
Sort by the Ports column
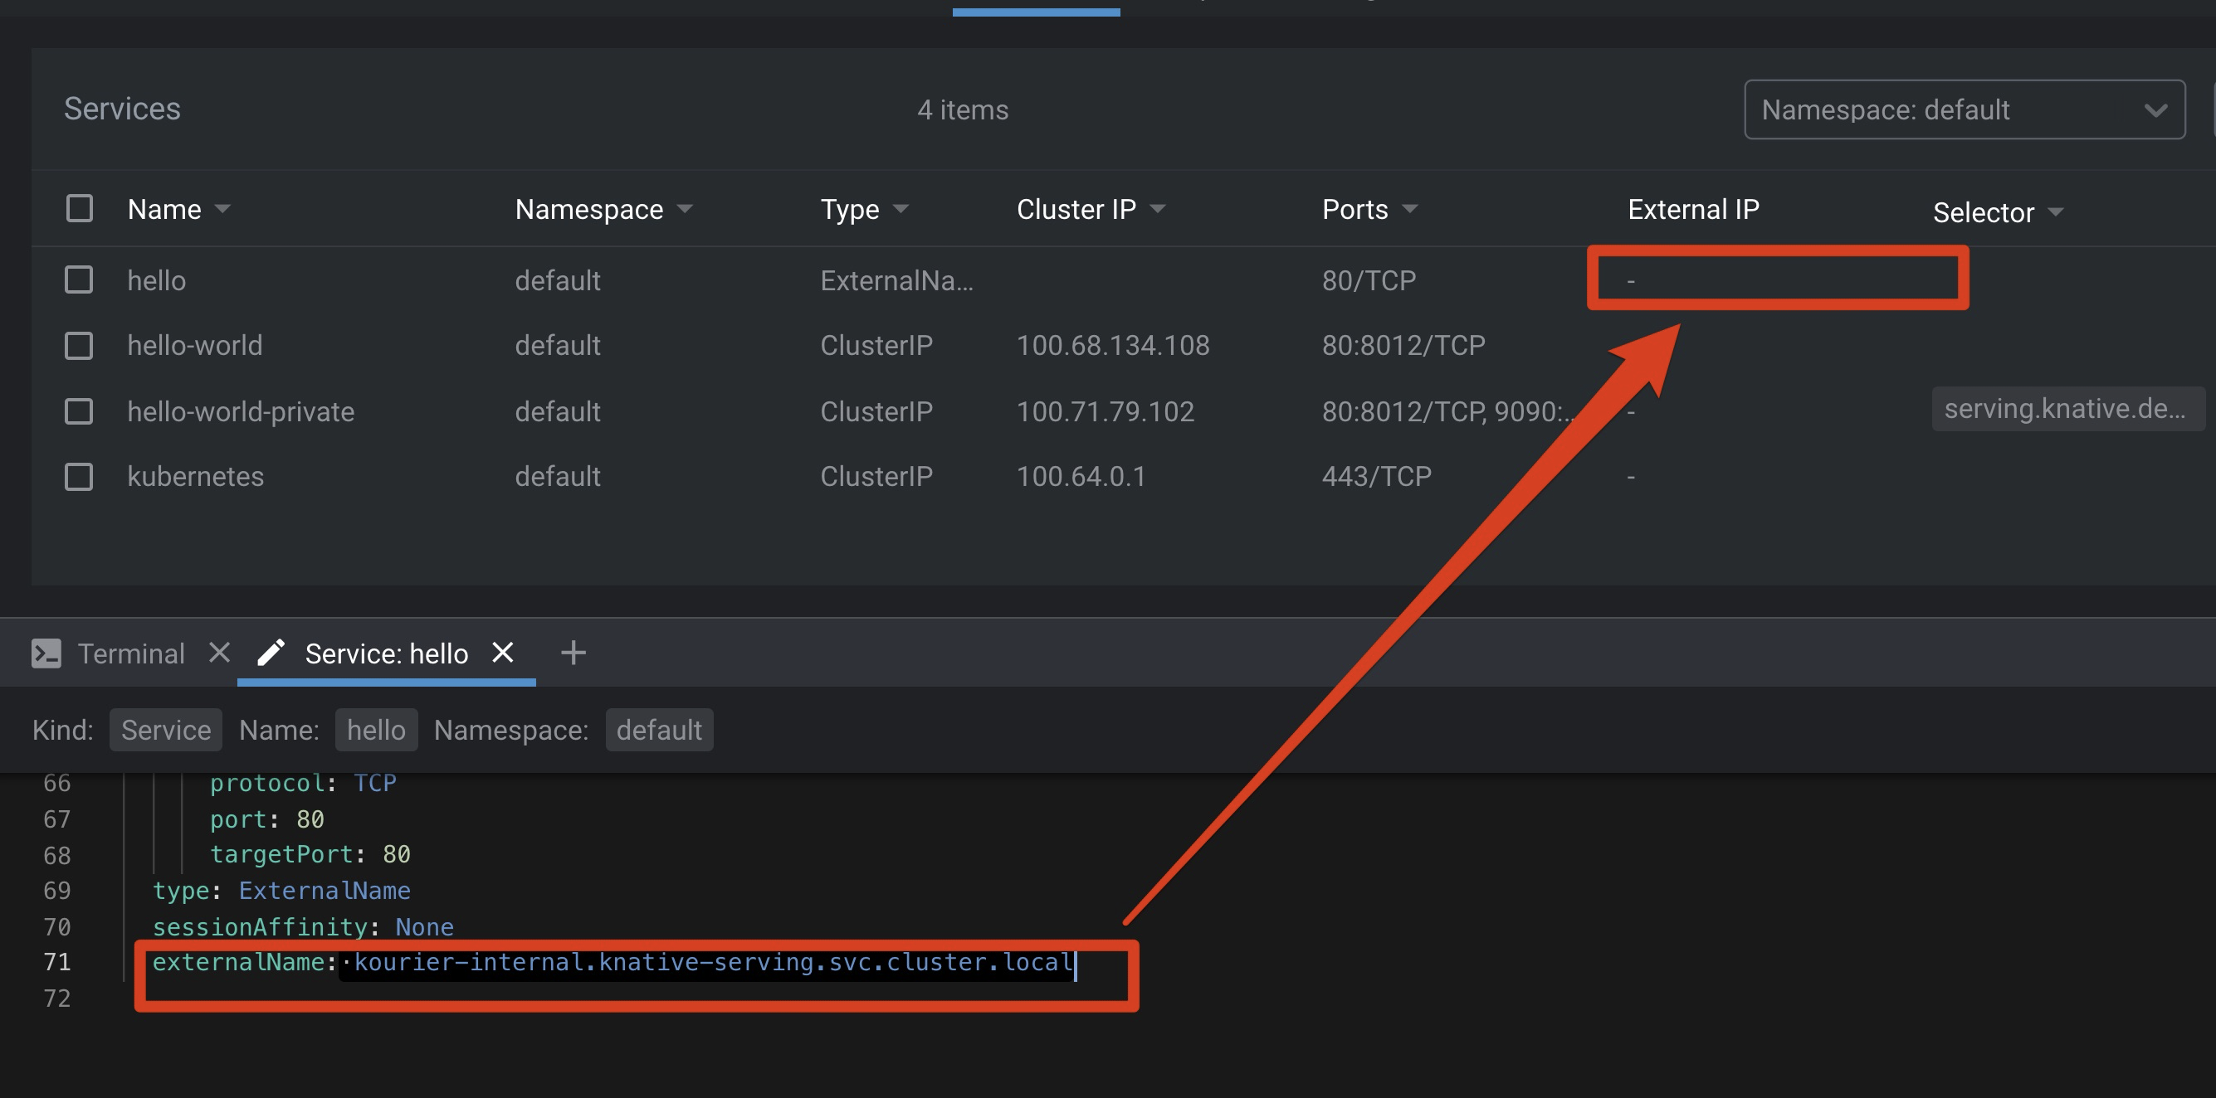coord(1369,209)
